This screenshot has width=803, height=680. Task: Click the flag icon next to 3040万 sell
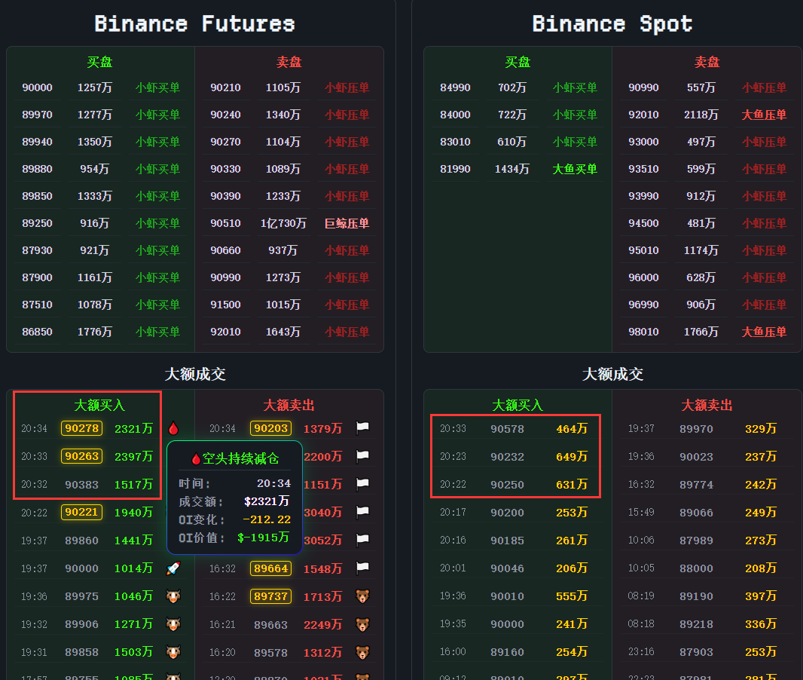[362, 511]
